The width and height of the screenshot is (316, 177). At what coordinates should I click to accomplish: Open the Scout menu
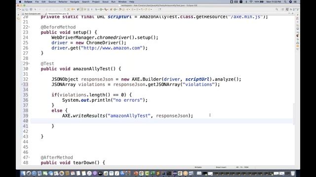[x=105, y=1]
